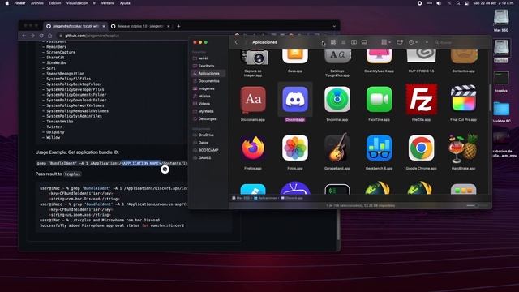Select the Diccionario.app icon
The height and width of the screenshot is (292, 519).
click(x=253, y=99)
